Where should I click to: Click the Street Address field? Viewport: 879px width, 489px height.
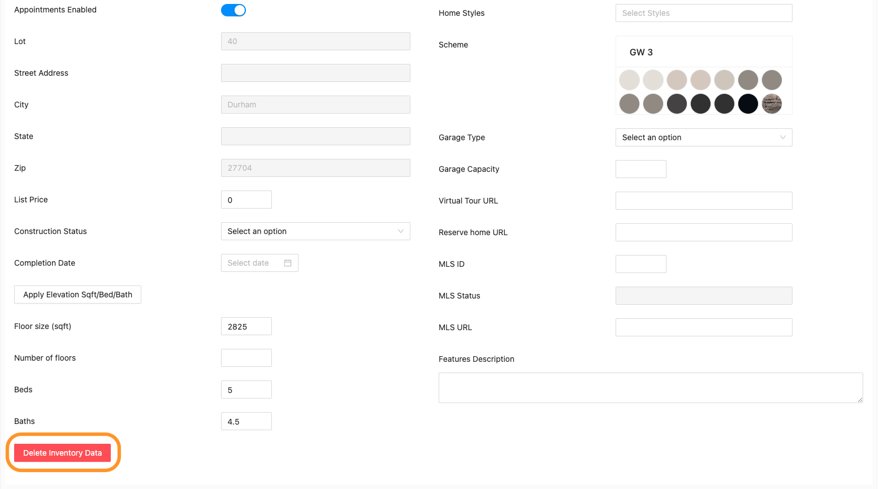[x=315, y=73]
